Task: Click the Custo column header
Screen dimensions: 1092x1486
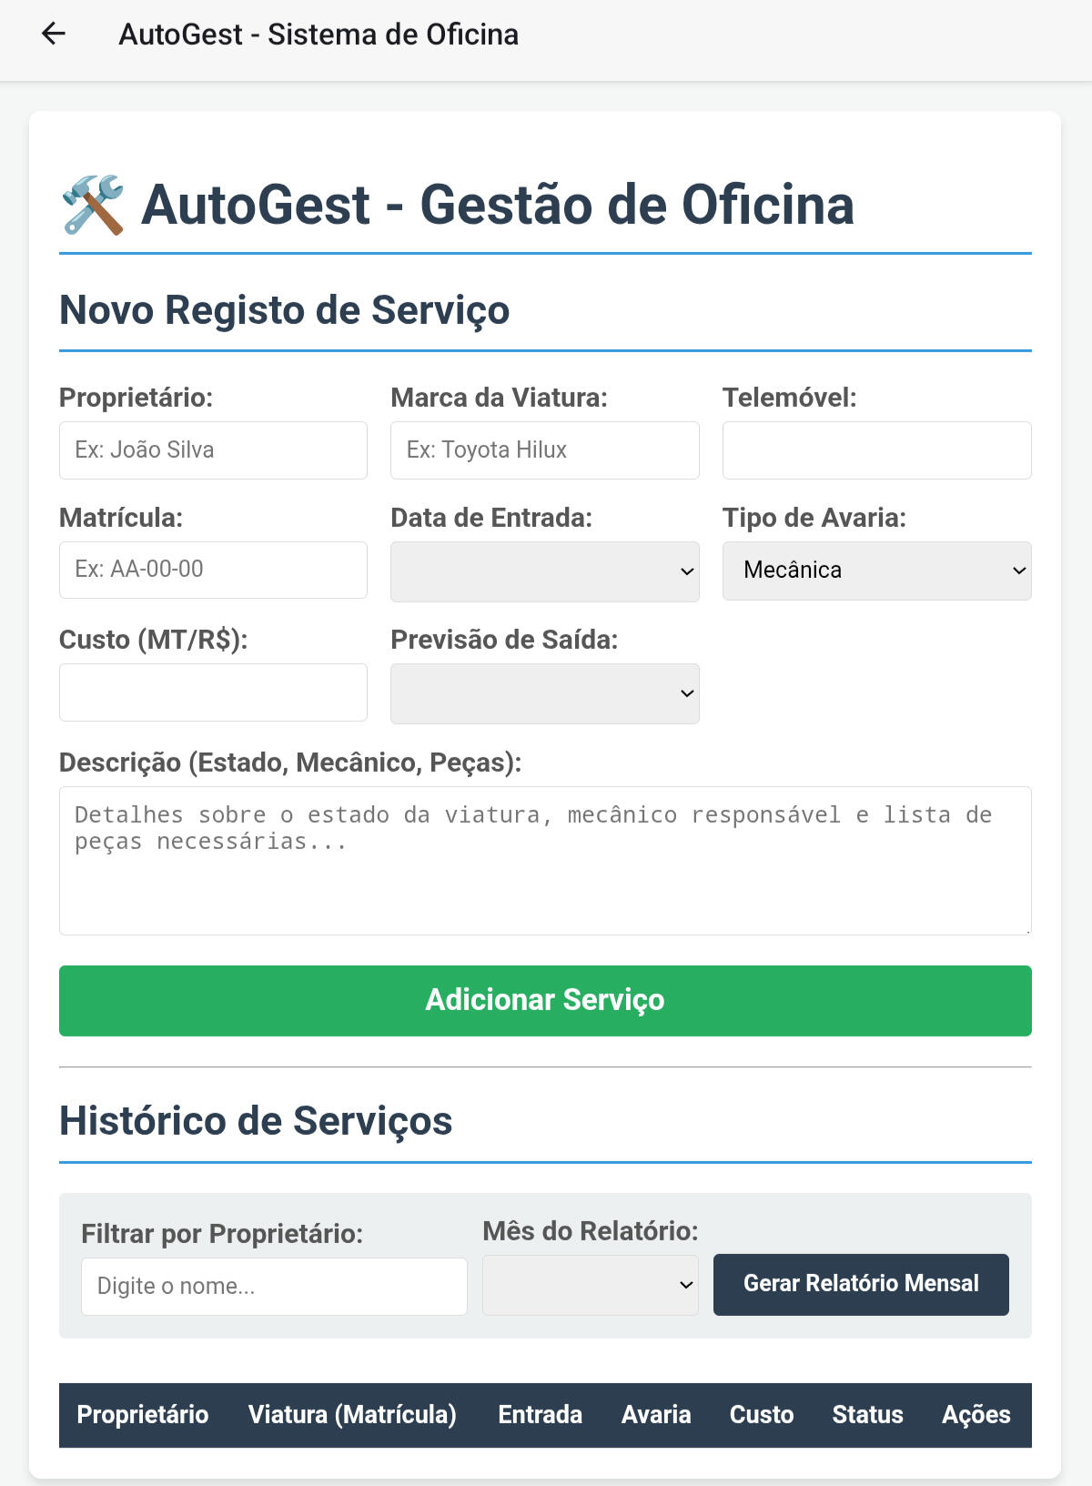Action: [x=762, y=1415]
